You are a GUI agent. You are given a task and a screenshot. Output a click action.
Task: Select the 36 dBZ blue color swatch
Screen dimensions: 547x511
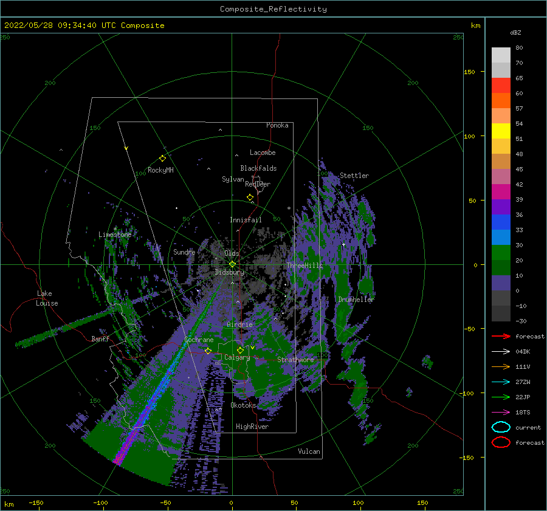[501, 222]
